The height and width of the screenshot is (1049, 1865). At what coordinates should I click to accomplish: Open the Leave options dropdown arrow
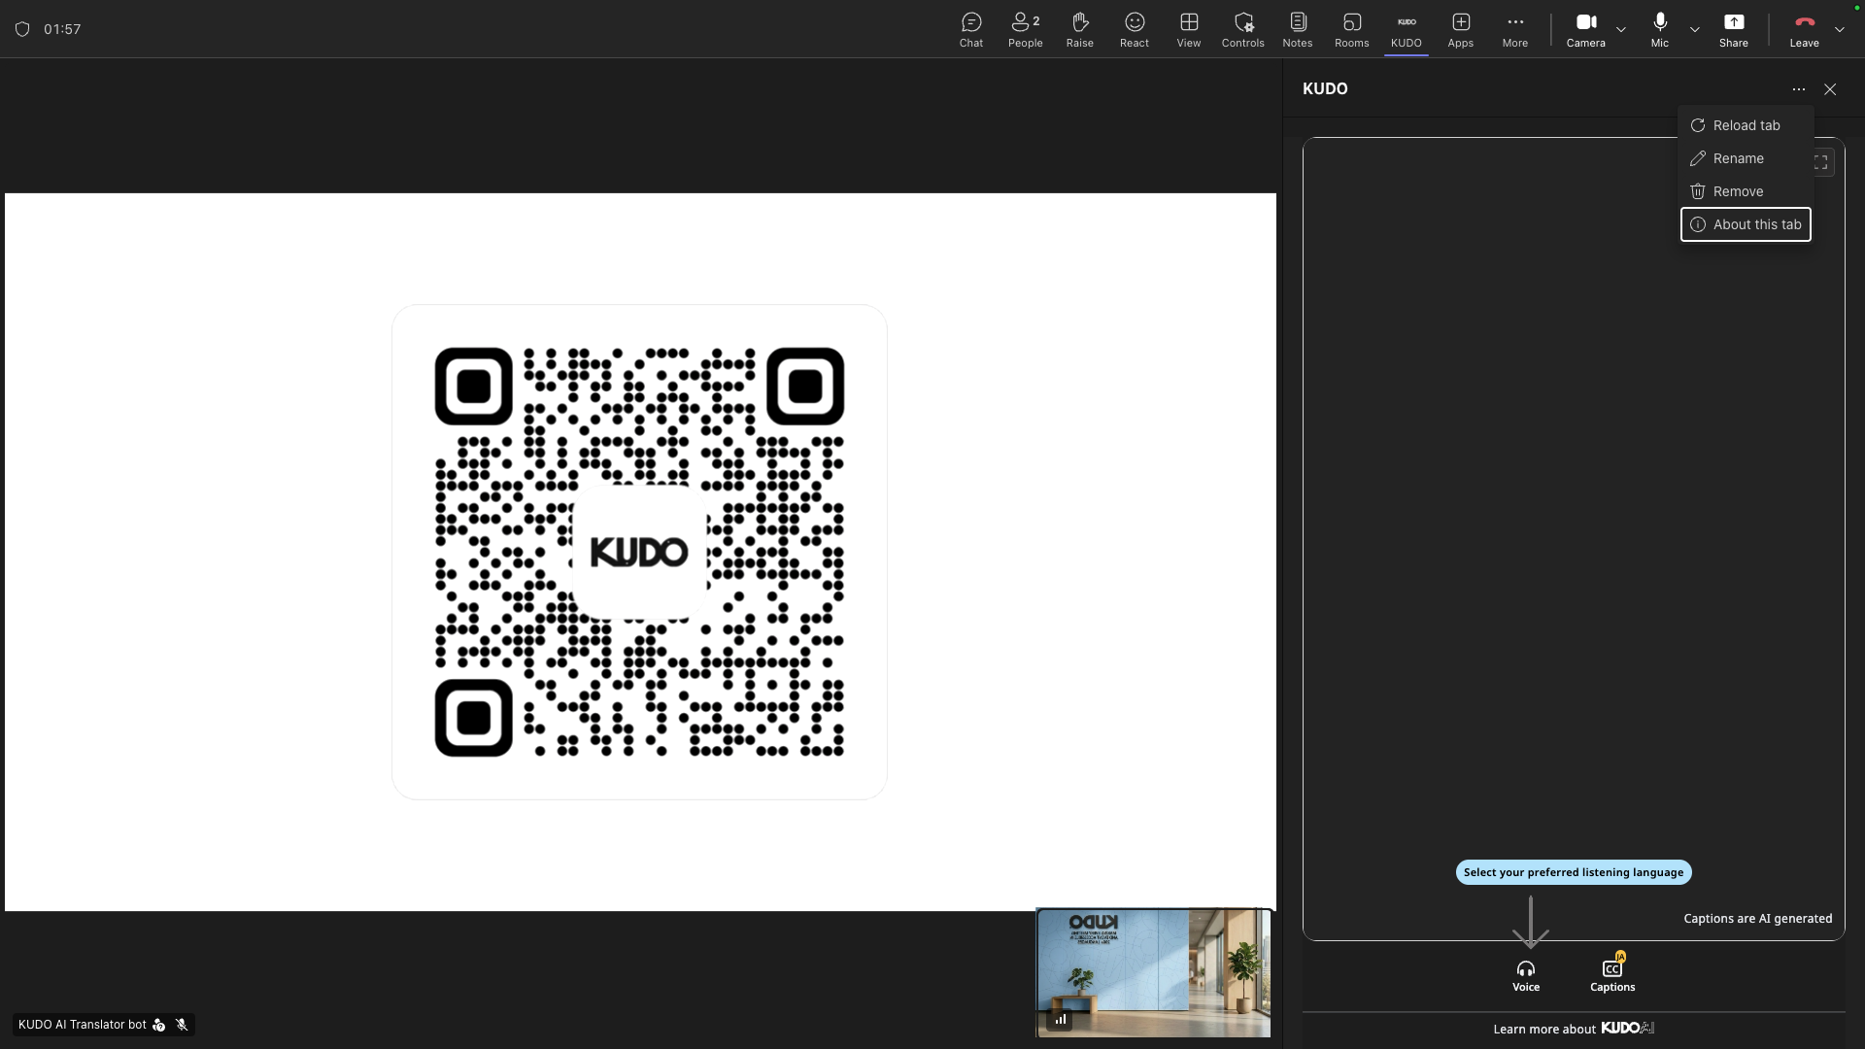tap(1839, 29)
